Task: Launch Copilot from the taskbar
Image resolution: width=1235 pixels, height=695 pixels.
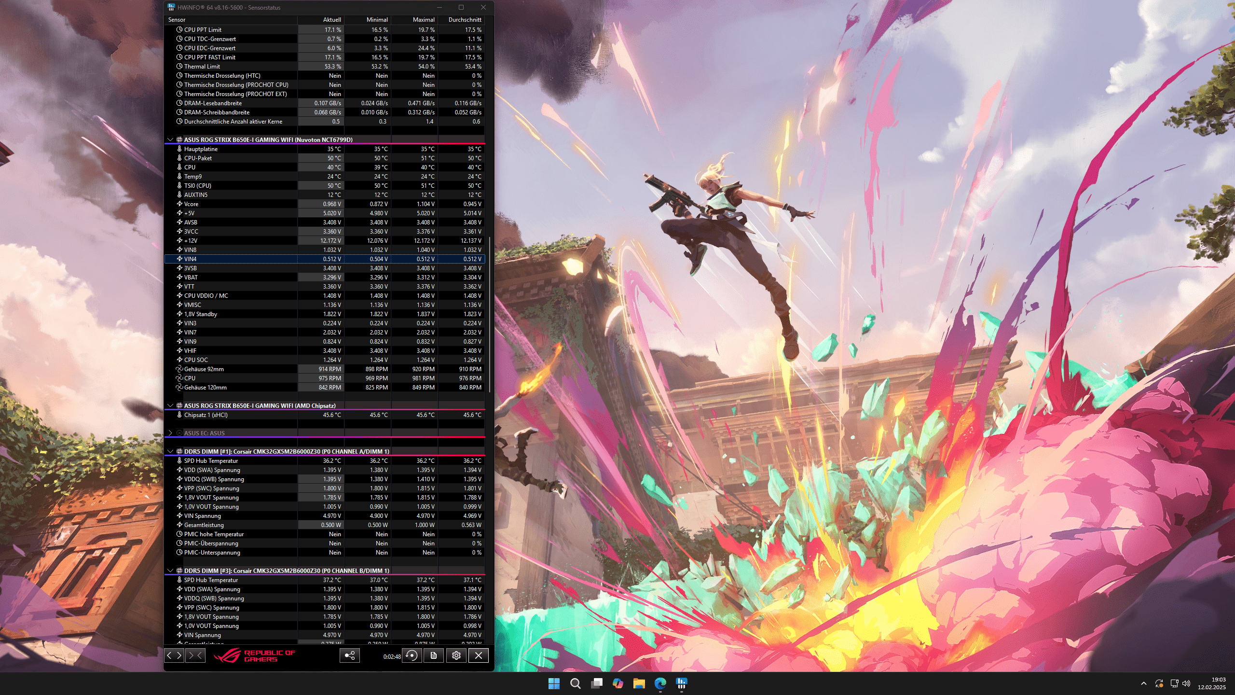Action: coord(618,683)
